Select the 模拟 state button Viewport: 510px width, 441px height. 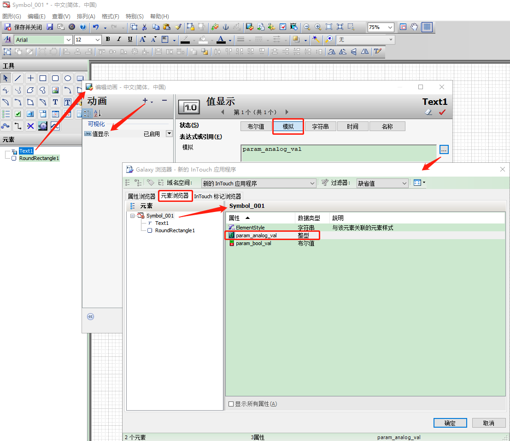coord(288,126)
